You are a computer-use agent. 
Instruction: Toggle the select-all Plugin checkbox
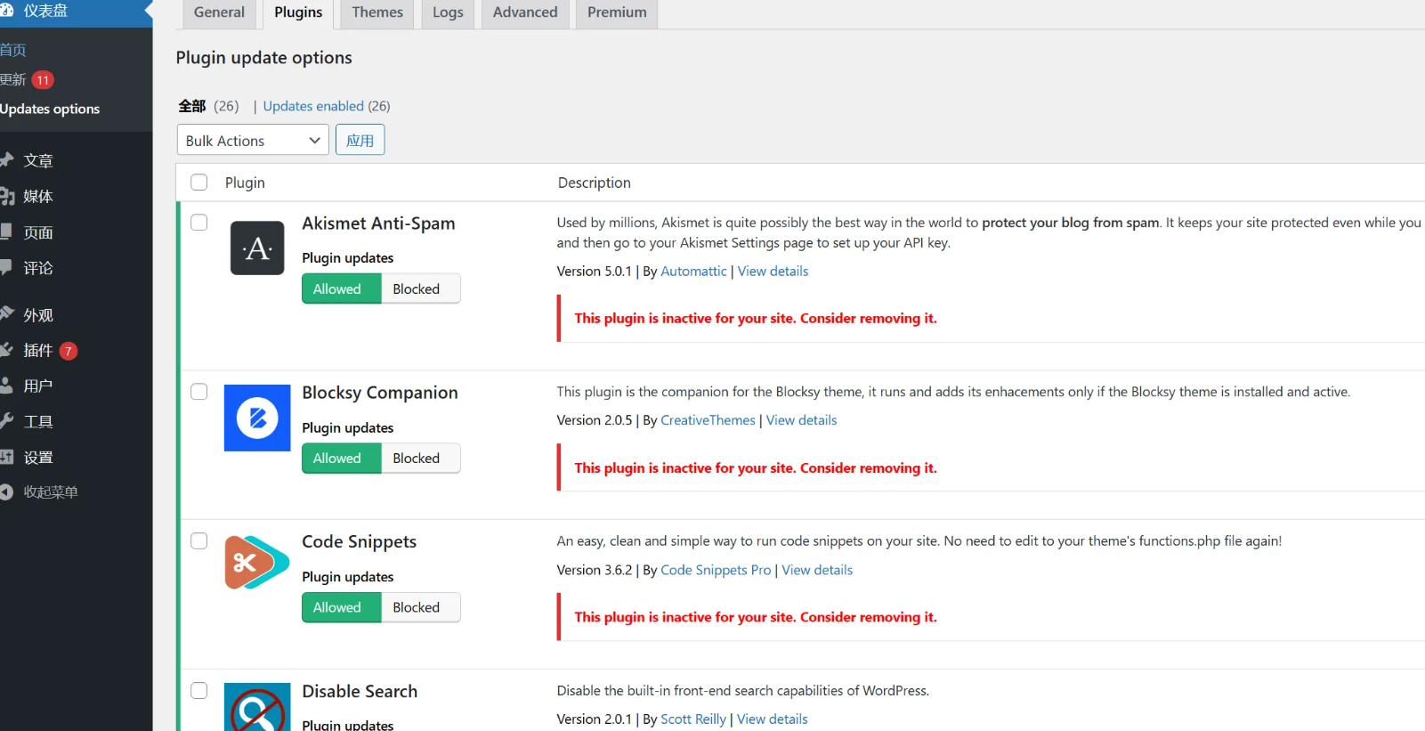tap(199, 182)
